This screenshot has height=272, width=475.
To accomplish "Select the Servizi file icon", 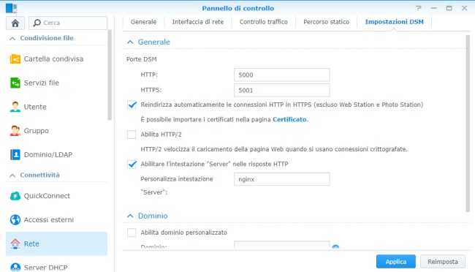I will click(15, 83).
